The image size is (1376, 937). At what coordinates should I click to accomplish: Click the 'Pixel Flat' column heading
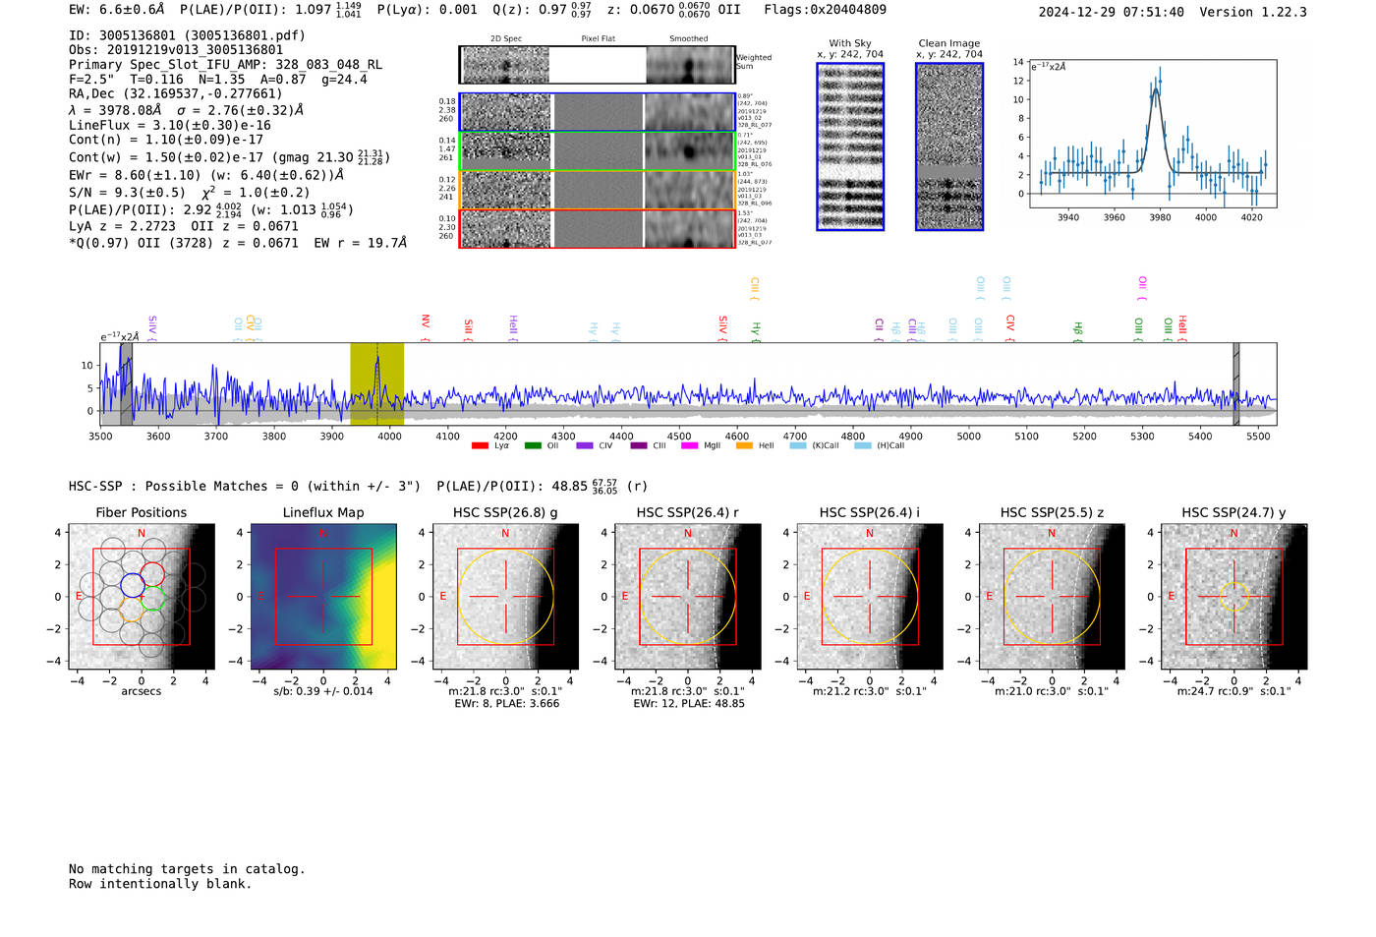(x=598, y=39)
